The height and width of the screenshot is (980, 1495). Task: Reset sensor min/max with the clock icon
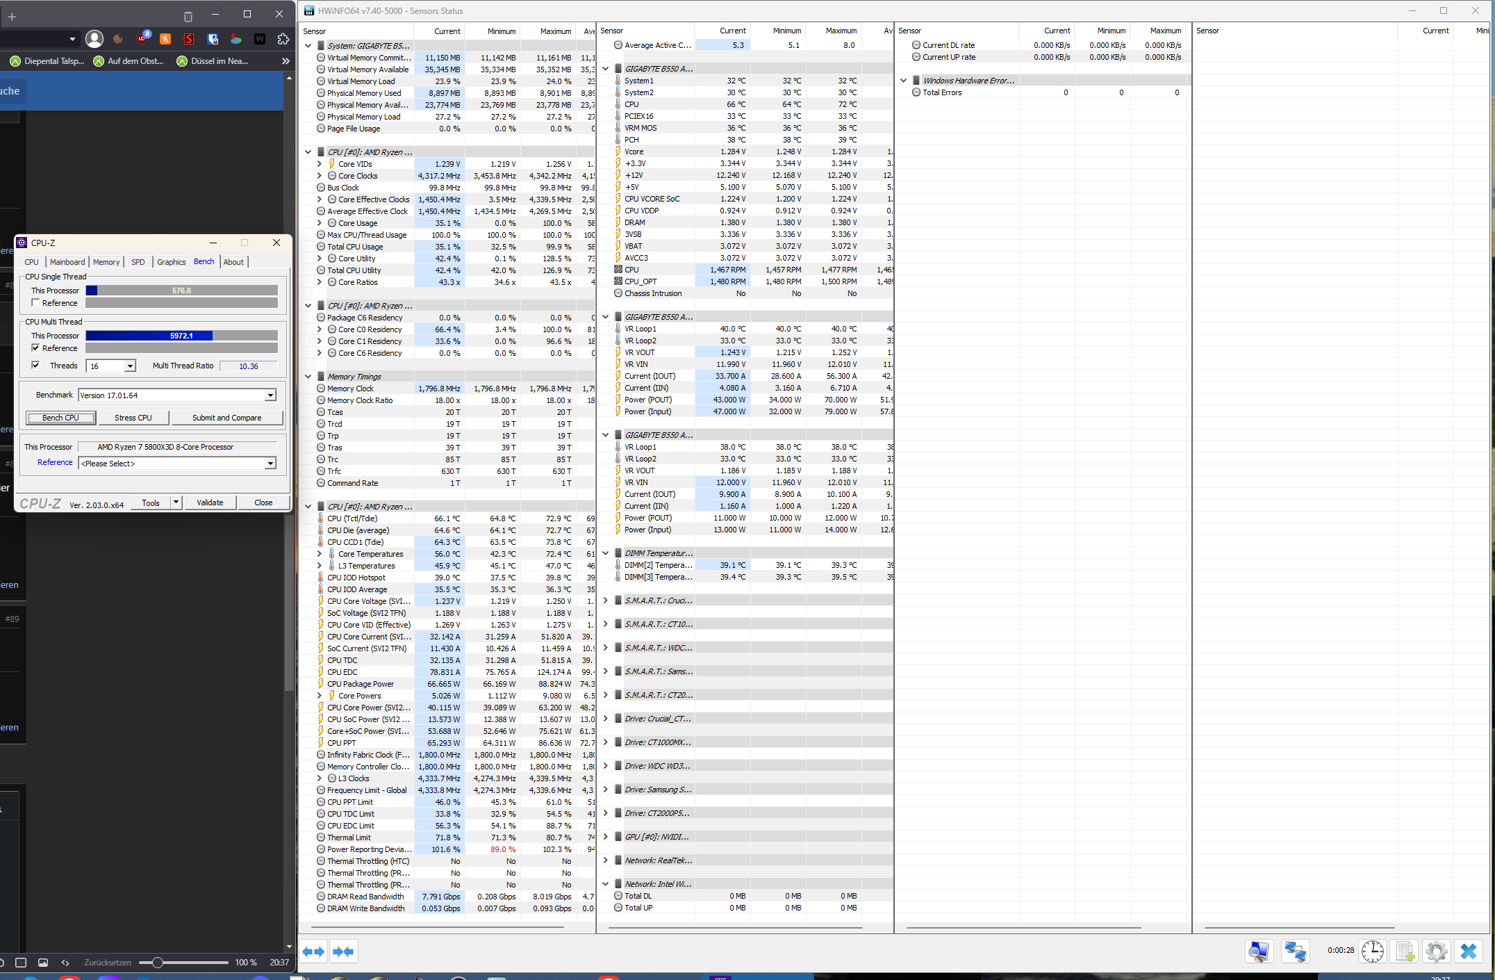point(1372,951)
